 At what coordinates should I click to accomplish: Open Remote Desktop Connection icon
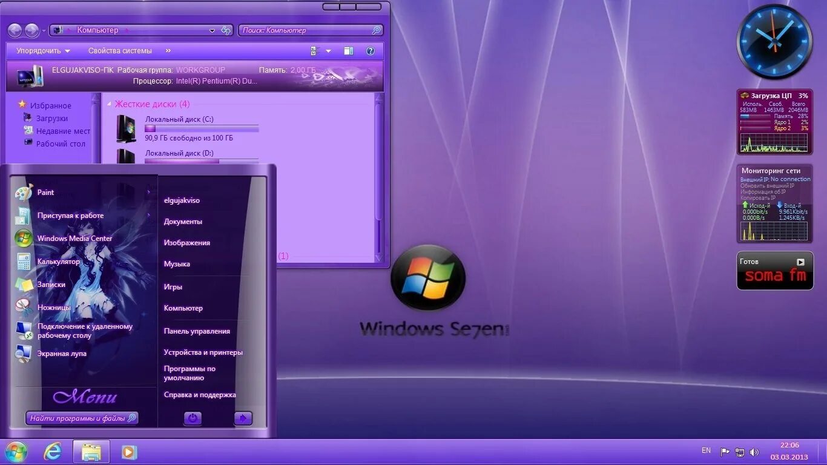(23, 331)
